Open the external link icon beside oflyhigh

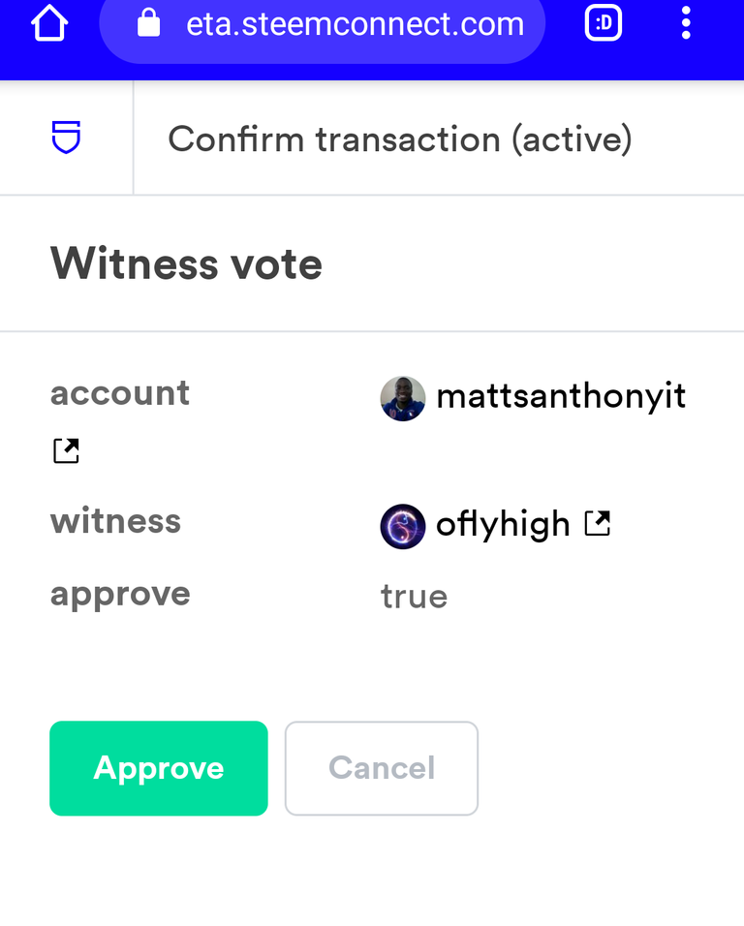[x=598, y=524]
